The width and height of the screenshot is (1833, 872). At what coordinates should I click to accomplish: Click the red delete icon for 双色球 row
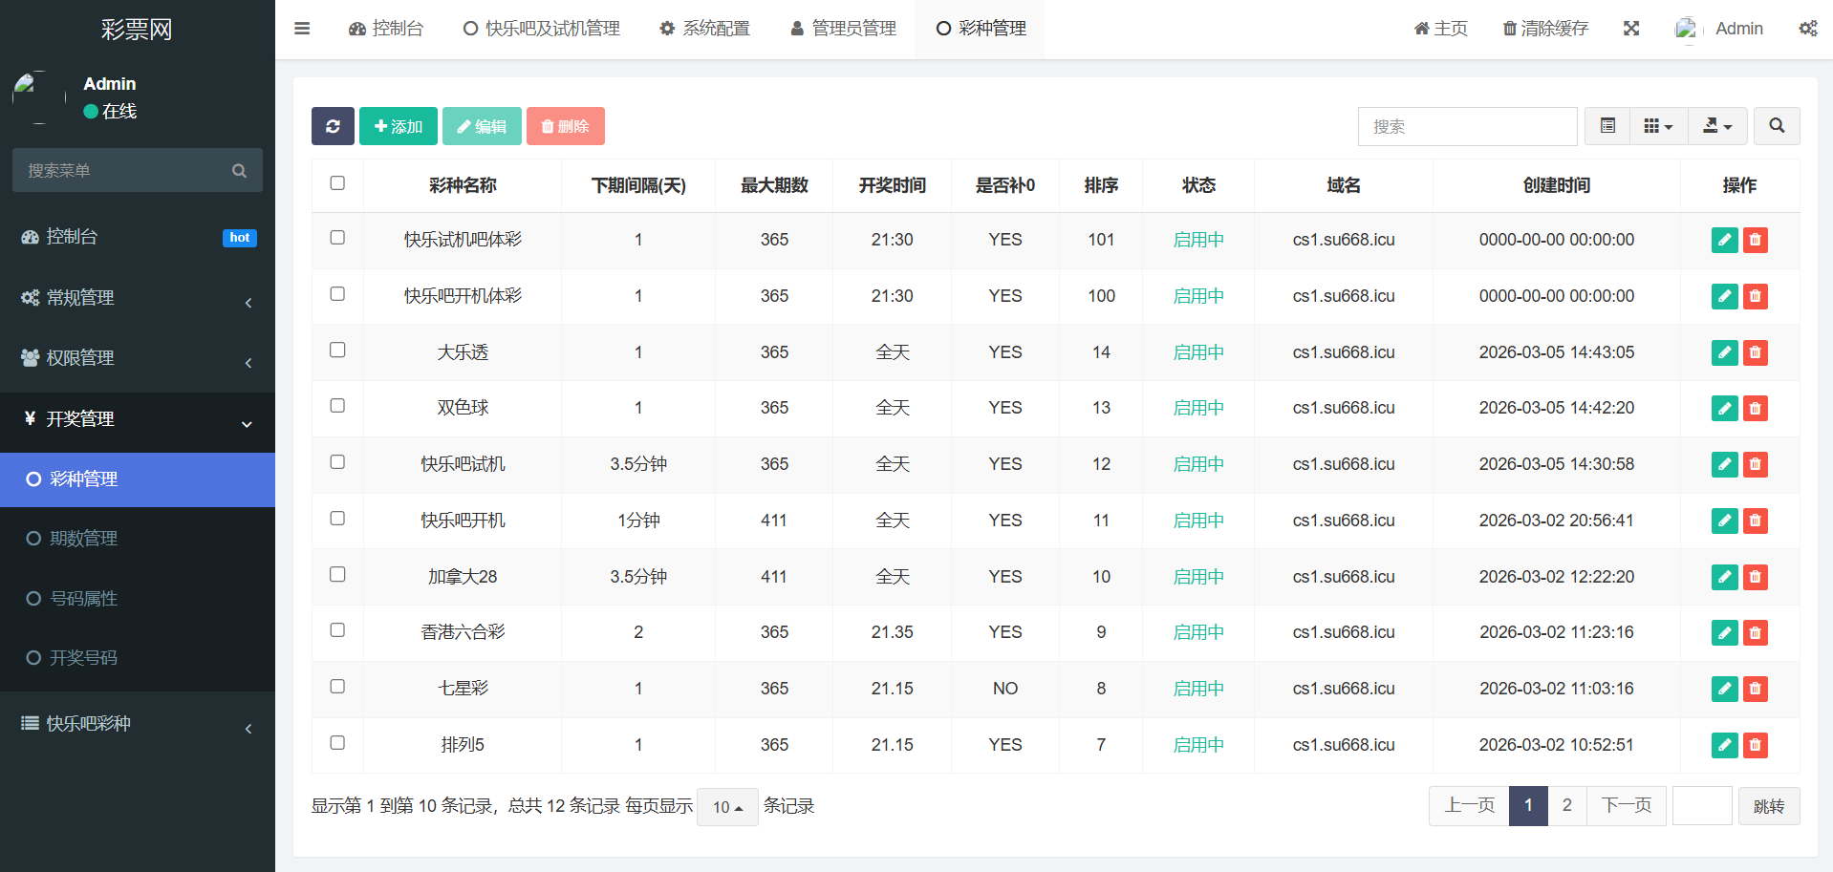click(x=1755, y=409)
